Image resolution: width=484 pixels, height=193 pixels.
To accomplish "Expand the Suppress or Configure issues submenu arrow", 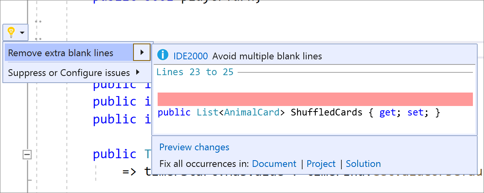I will click(x=137, y=72).
